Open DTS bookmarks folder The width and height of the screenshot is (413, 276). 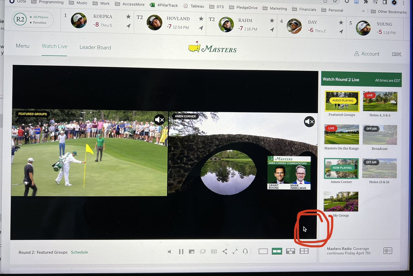click(216, 7)
